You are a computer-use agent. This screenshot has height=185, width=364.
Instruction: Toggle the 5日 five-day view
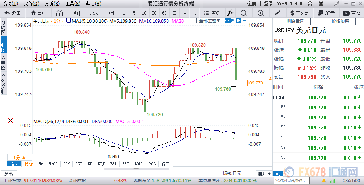pos(111,13)
